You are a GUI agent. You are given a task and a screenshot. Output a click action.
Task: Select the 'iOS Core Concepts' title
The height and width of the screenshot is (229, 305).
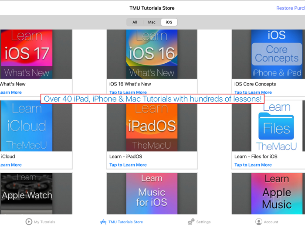[x=255, y=84]
